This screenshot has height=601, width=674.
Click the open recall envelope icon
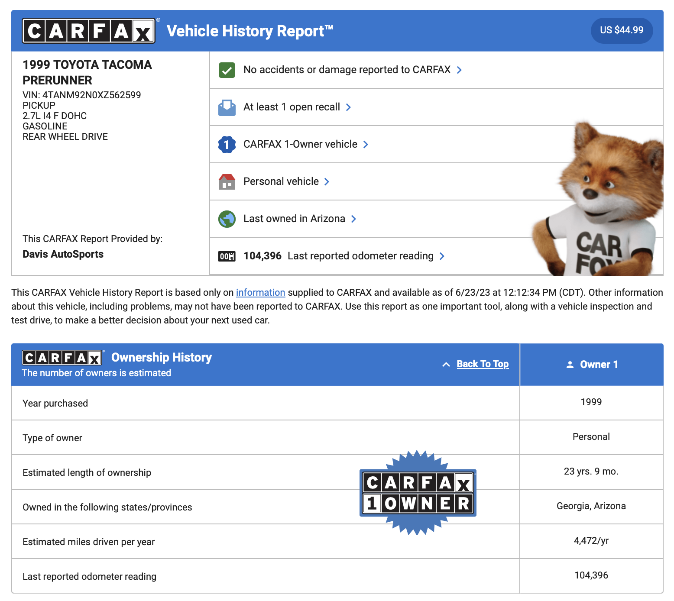(227, 107)
